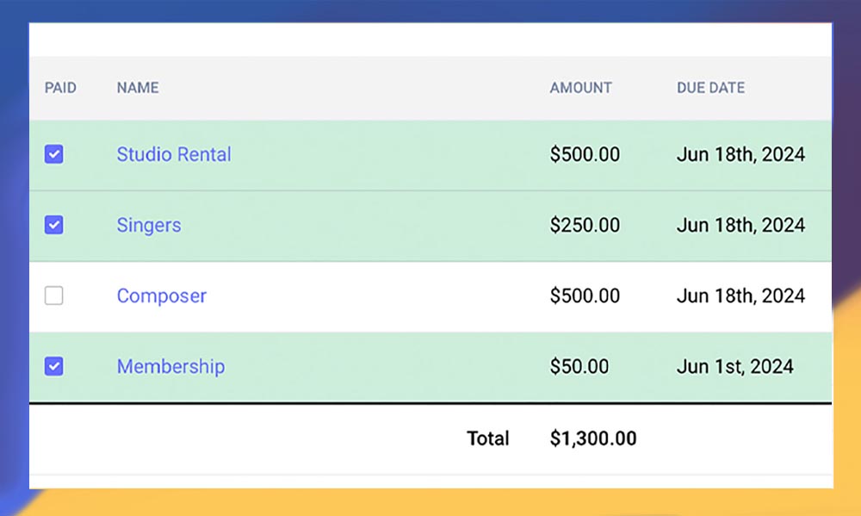Screen dimensions: 861x516
Task: Click the Composer due date cell
Action: (740, 295)
